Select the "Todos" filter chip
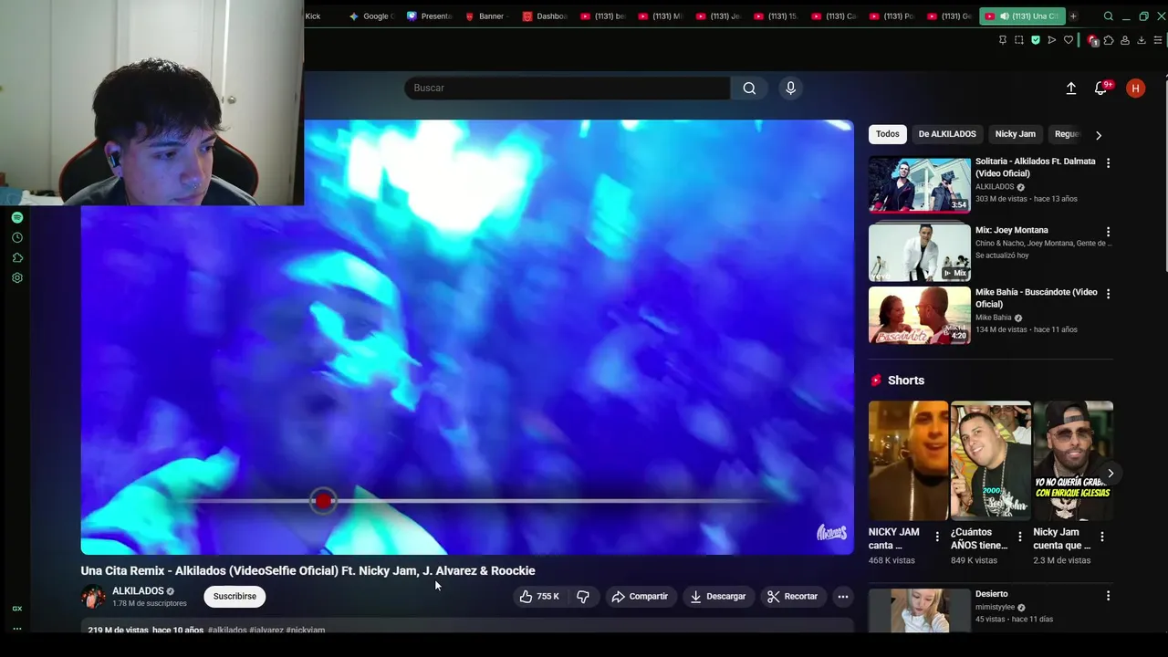 pyautogui.click(x=888, y=134)
